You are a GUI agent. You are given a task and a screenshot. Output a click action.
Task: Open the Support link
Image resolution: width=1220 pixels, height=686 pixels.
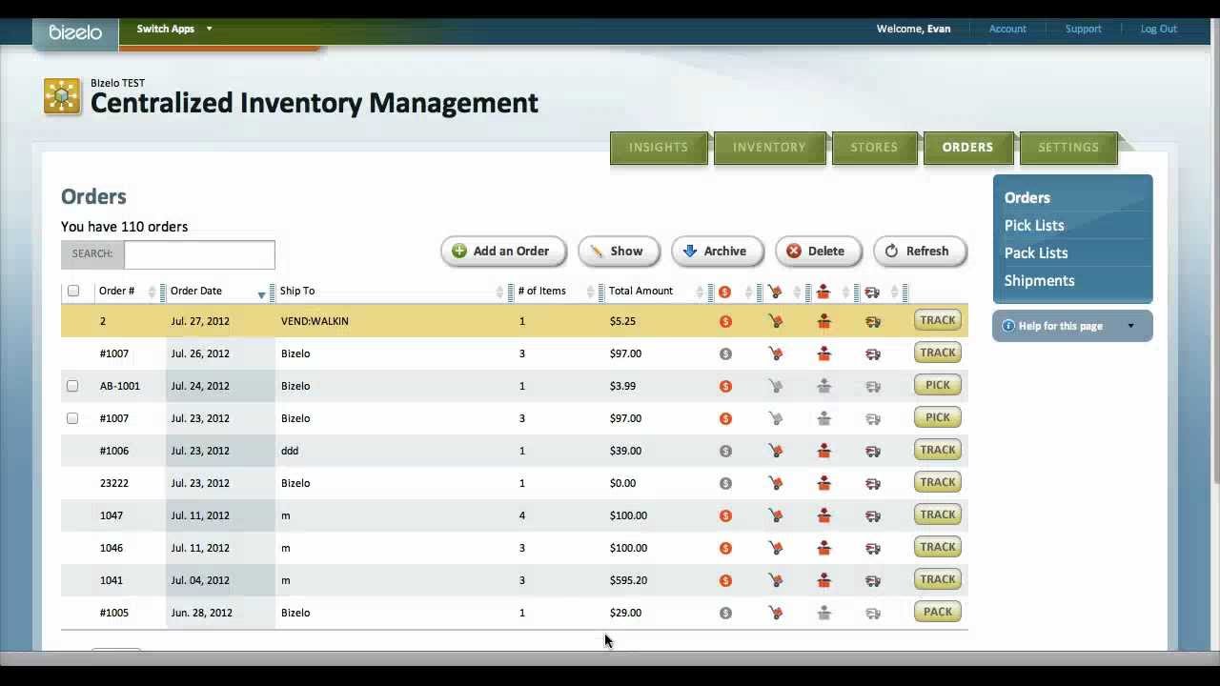pyautogui.click(x=1084, y=30)
